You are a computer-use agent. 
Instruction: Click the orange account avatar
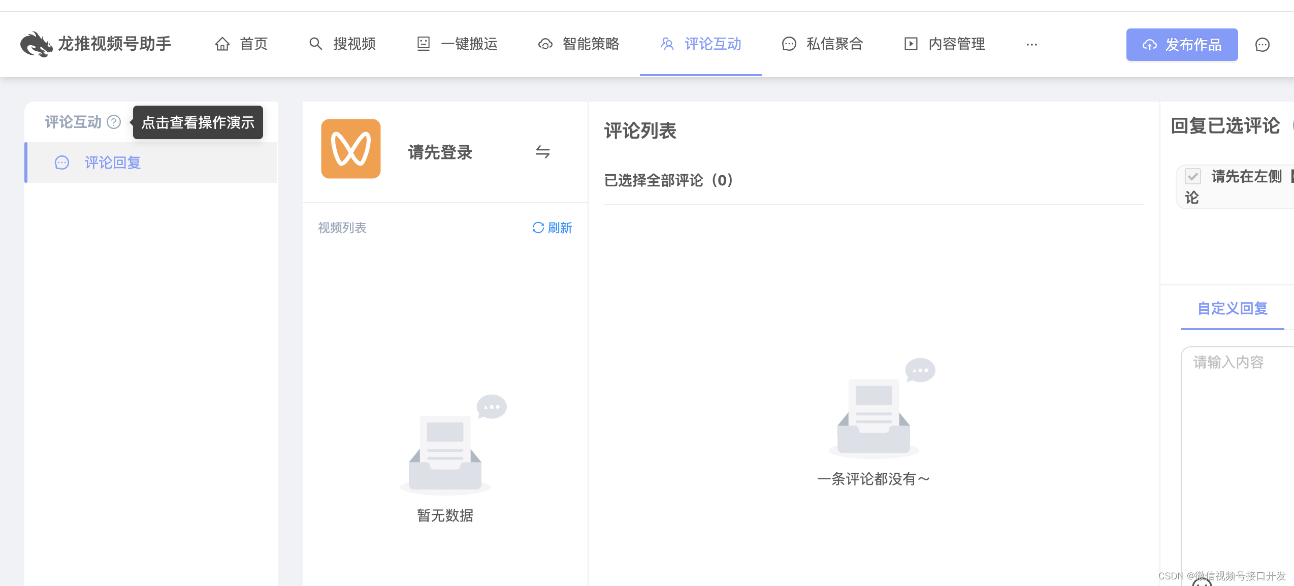[350, 149]
